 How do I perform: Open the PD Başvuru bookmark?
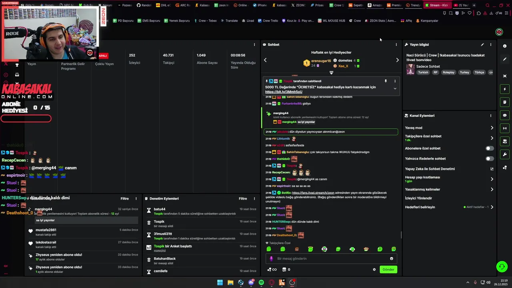[123, 21]
